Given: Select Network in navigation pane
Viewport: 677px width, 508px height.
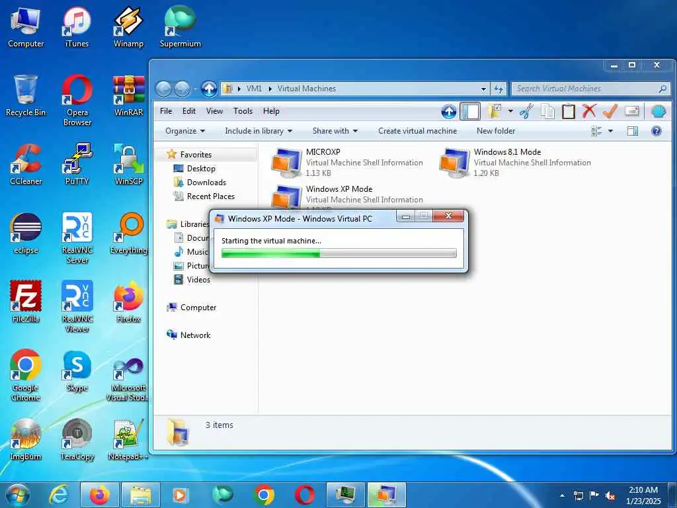Looking at the screenshot, I should click(188, 335).
